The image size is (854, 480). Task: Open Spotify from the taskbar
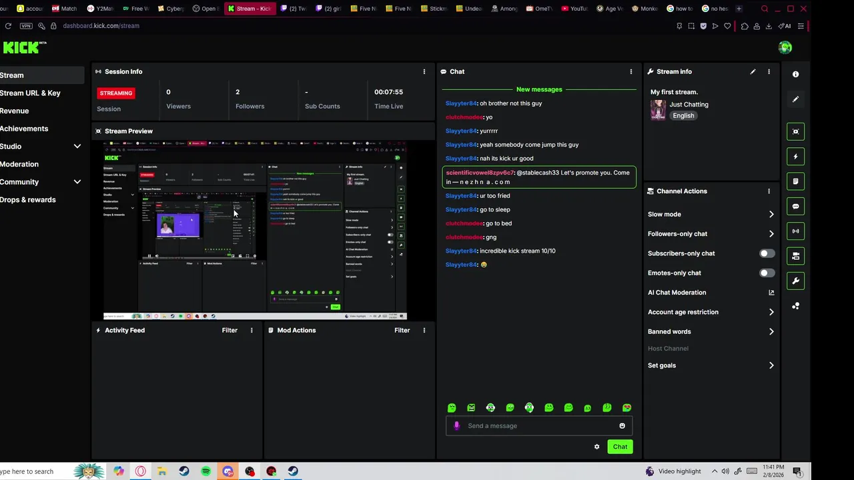click(206, 471)
